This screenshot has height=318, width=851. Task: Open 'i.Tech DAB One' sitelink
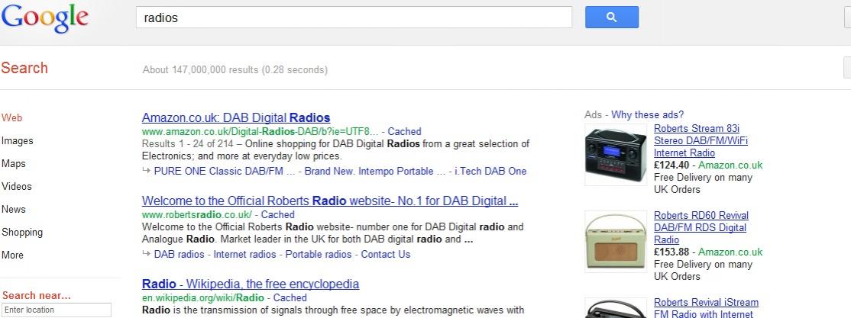490,171
